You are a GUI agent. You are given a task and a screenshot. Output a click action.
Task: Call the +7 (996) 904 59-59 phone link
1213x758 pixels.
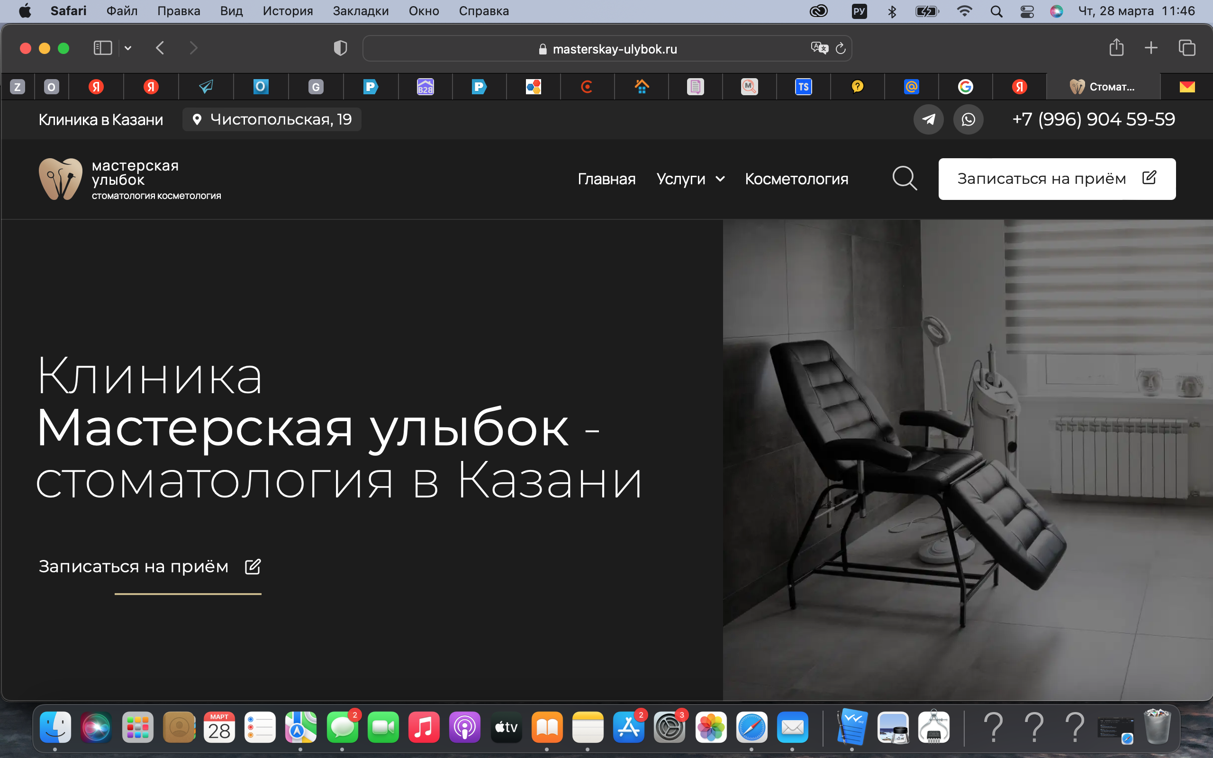(x=1093, y=119)
